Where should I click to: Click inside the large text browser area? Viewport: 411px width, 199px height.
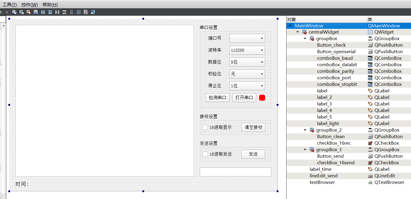click(105, 101)
